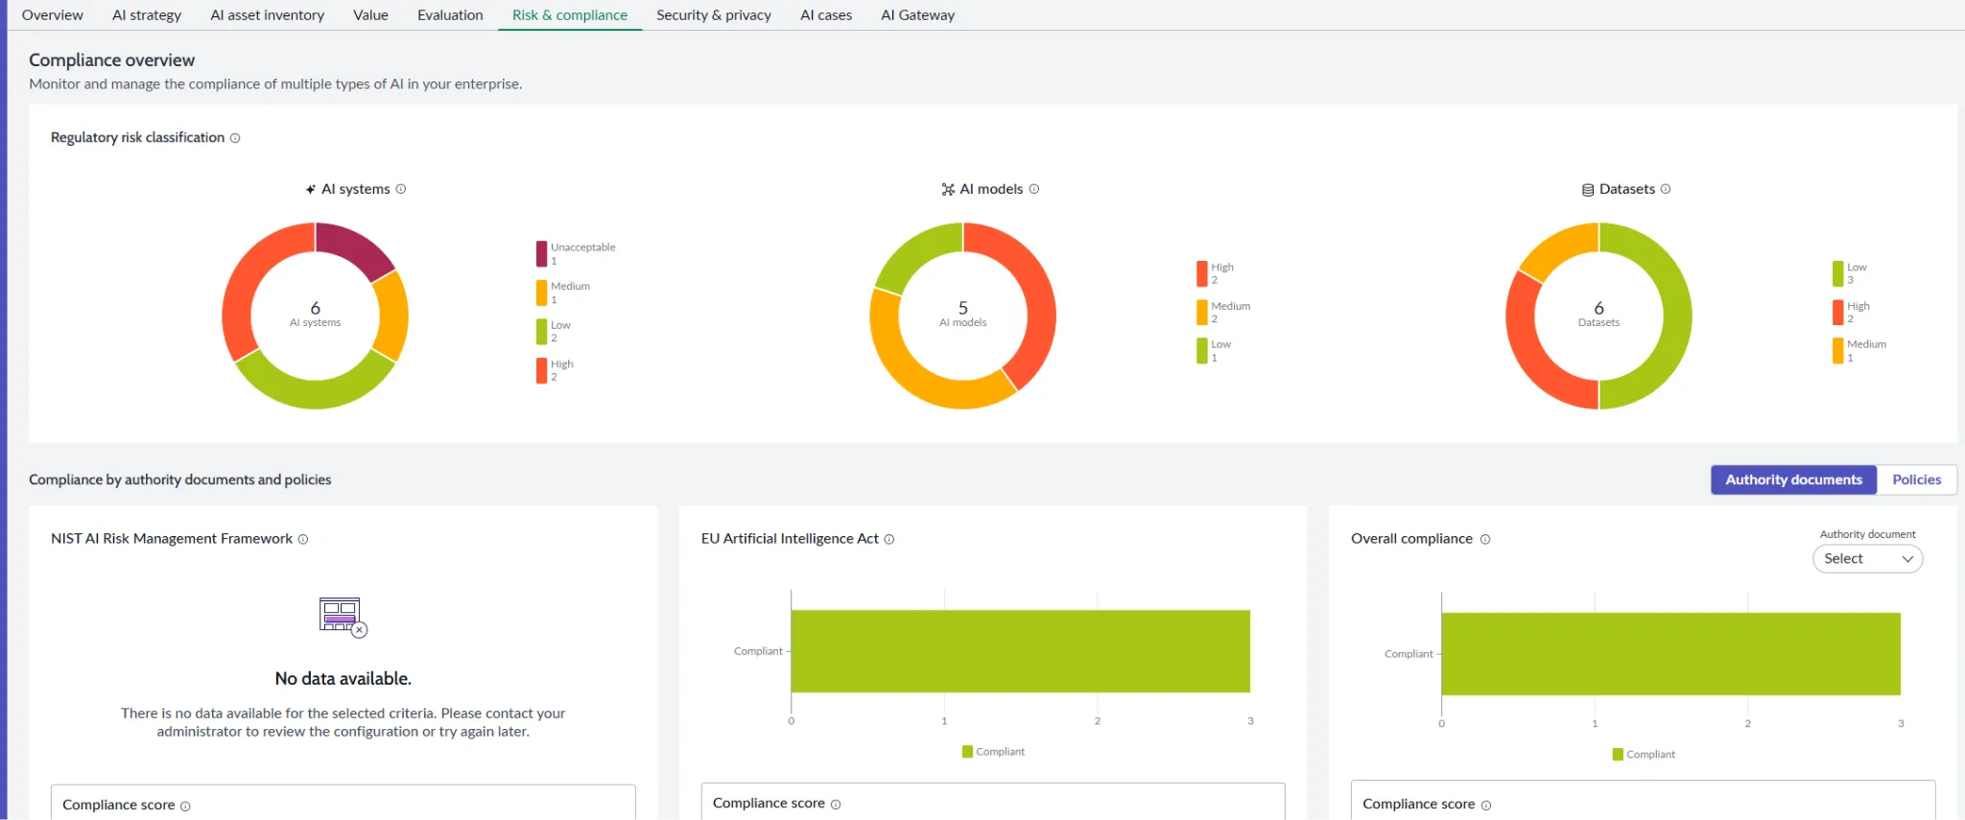Click info icon next to Regulatory risk classification
The height and width of the screenshot is (820, 1965).
[235, 138]
